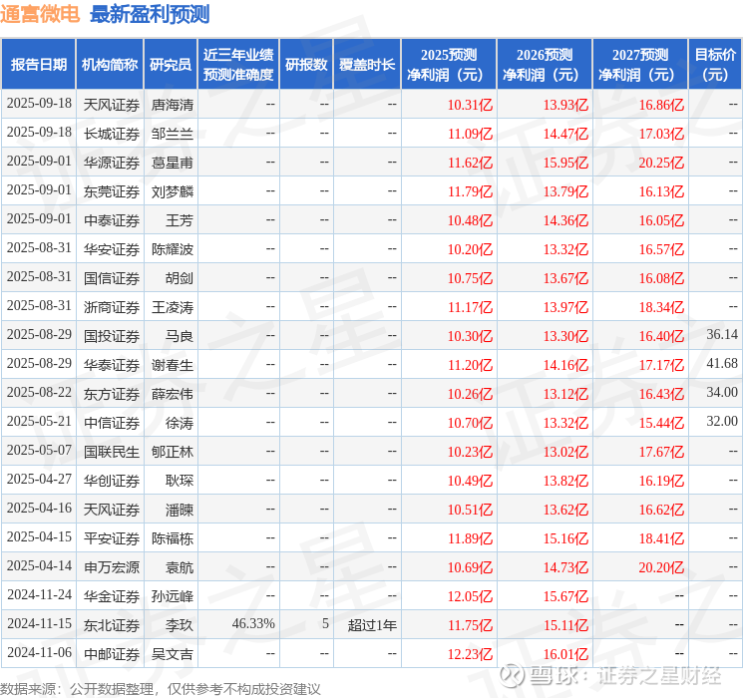743x698 pixels.
Task: Select institution 华创证券
Action: 112,481
